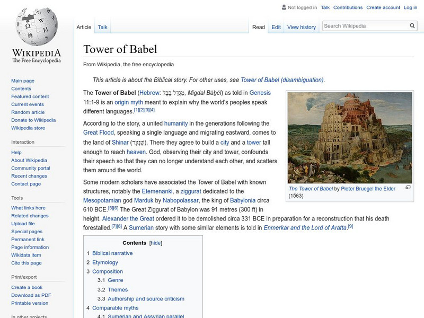Select the Article tab
This screenshot has width=424, height=318.
(x=84, y=28)
